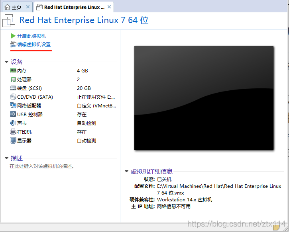Click the large VM icon beside the title
The image size is (289, 232).
(x=9, y=21)
